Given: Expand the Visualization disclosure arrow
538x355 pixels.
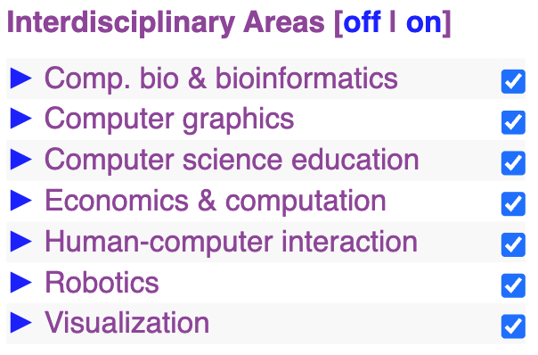Looking at the screenshot, I should (20, 323).
